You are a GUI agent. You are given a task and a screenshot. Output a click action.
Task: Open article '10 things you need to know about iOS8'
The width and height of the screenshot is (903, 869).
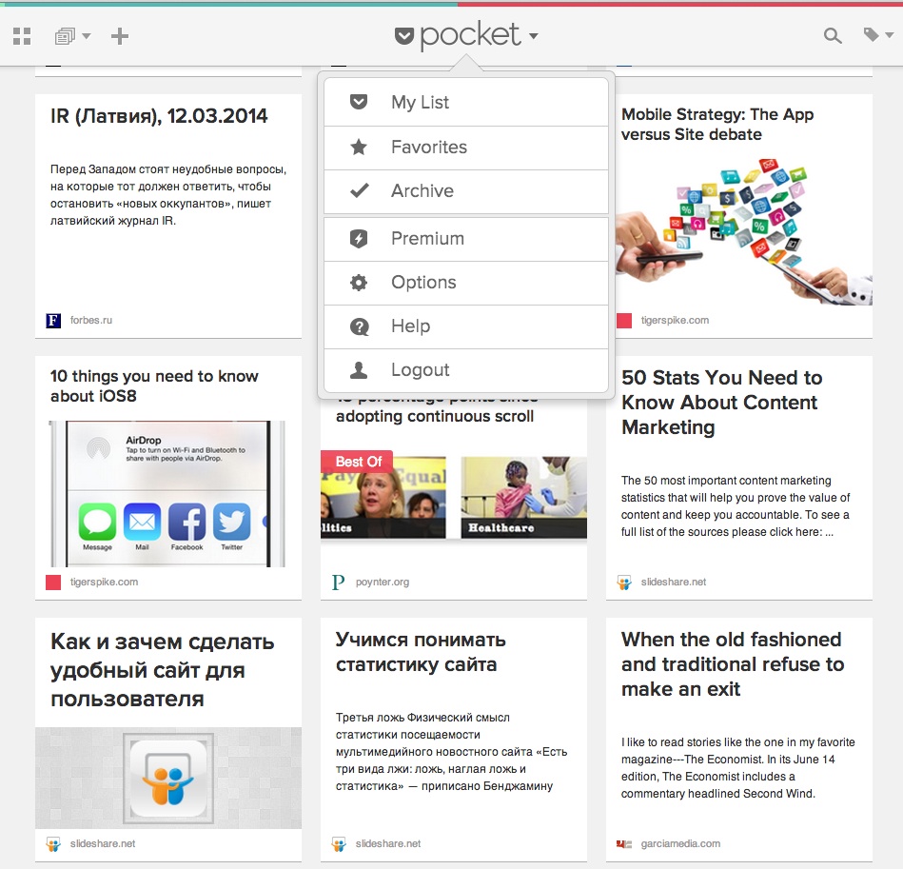click(154, 385)
